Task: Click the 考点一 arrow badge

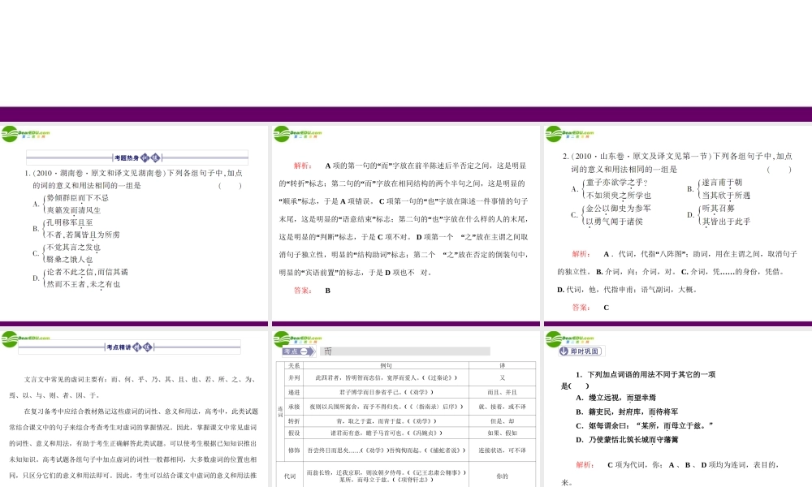Action: (299, 351)
